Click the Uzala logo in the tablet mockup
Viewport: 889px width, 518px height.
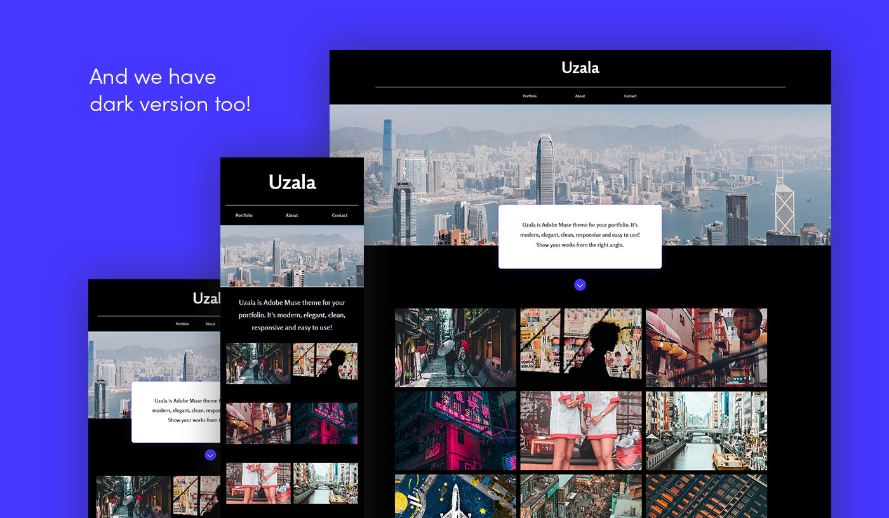[x=206, y=298]
